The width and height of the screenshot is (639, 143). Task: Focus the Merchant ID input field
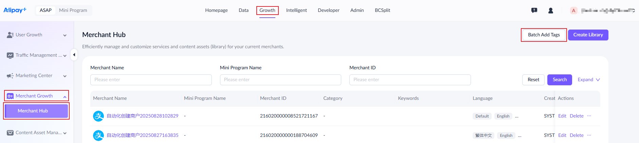[410, 80]
